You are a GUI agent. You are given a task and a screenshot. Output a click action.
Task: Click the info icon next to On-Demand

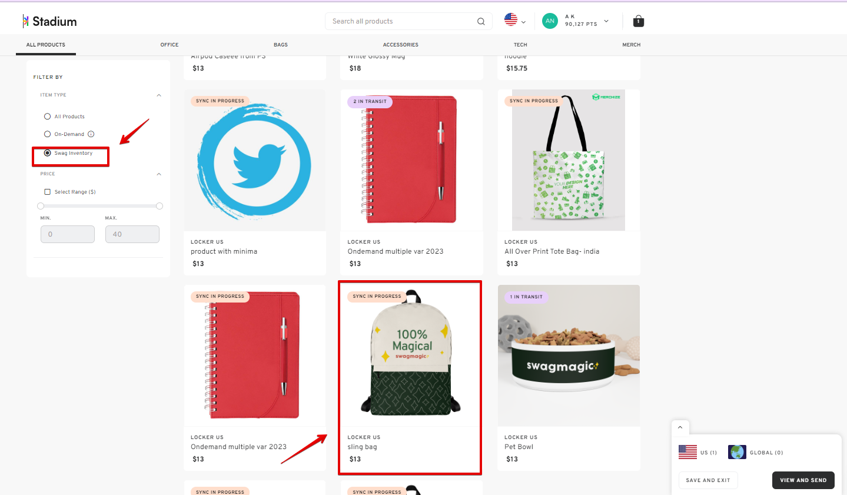click(91, 134)
